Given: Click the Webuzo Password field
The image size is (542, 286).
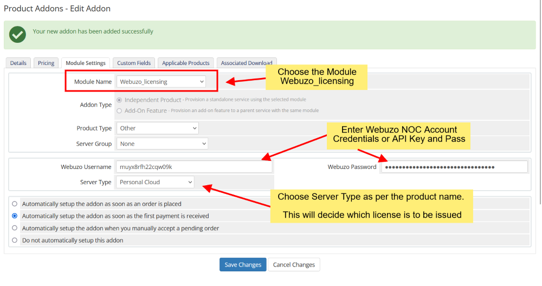Looking at the screenshot, I should tap(455, 167).
